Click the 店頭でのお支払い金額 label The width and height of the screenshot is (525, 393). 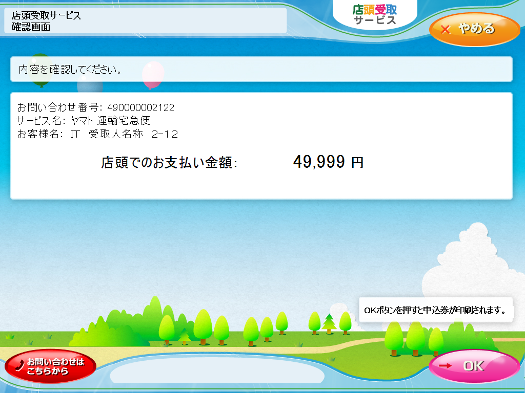[169, 163]
